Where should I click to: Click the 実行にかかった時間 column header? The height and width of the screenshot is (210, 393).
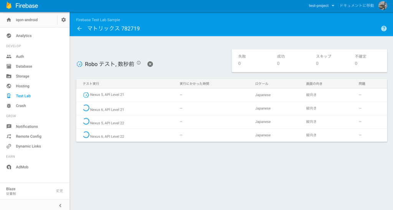tap(195, 84)
